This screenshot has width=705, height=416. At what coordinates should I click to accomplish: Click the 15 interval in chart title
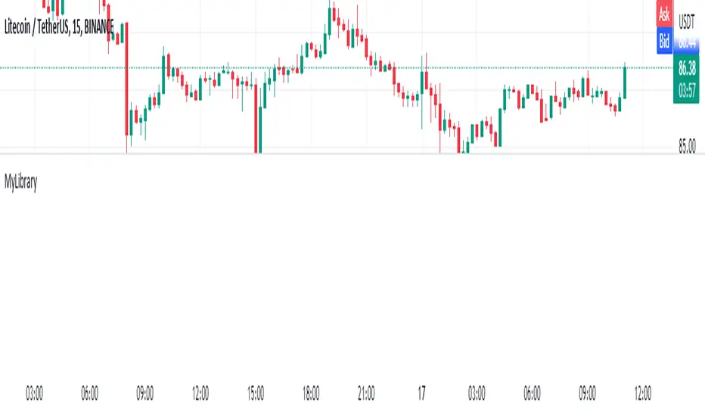[76, 27]
